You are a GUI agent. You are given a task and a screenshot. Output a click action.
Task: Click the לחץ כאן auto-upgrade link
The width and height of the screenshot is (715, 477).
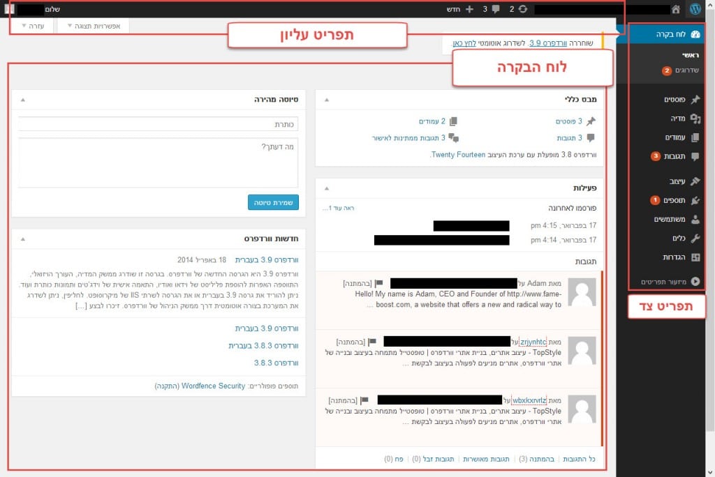(464, 43)
